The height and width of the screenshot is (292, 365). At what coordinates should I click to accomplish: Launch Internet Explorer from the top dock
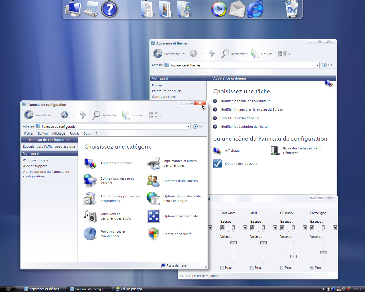pos(255,9)
